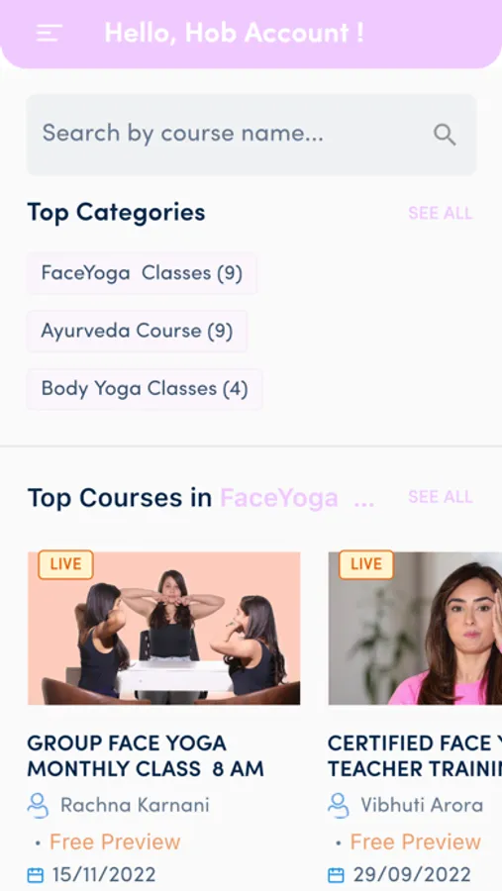Viewport: 502px width, 891px height.
Task: Click calendar icon next to 15/11/2022
Action: 36,874
